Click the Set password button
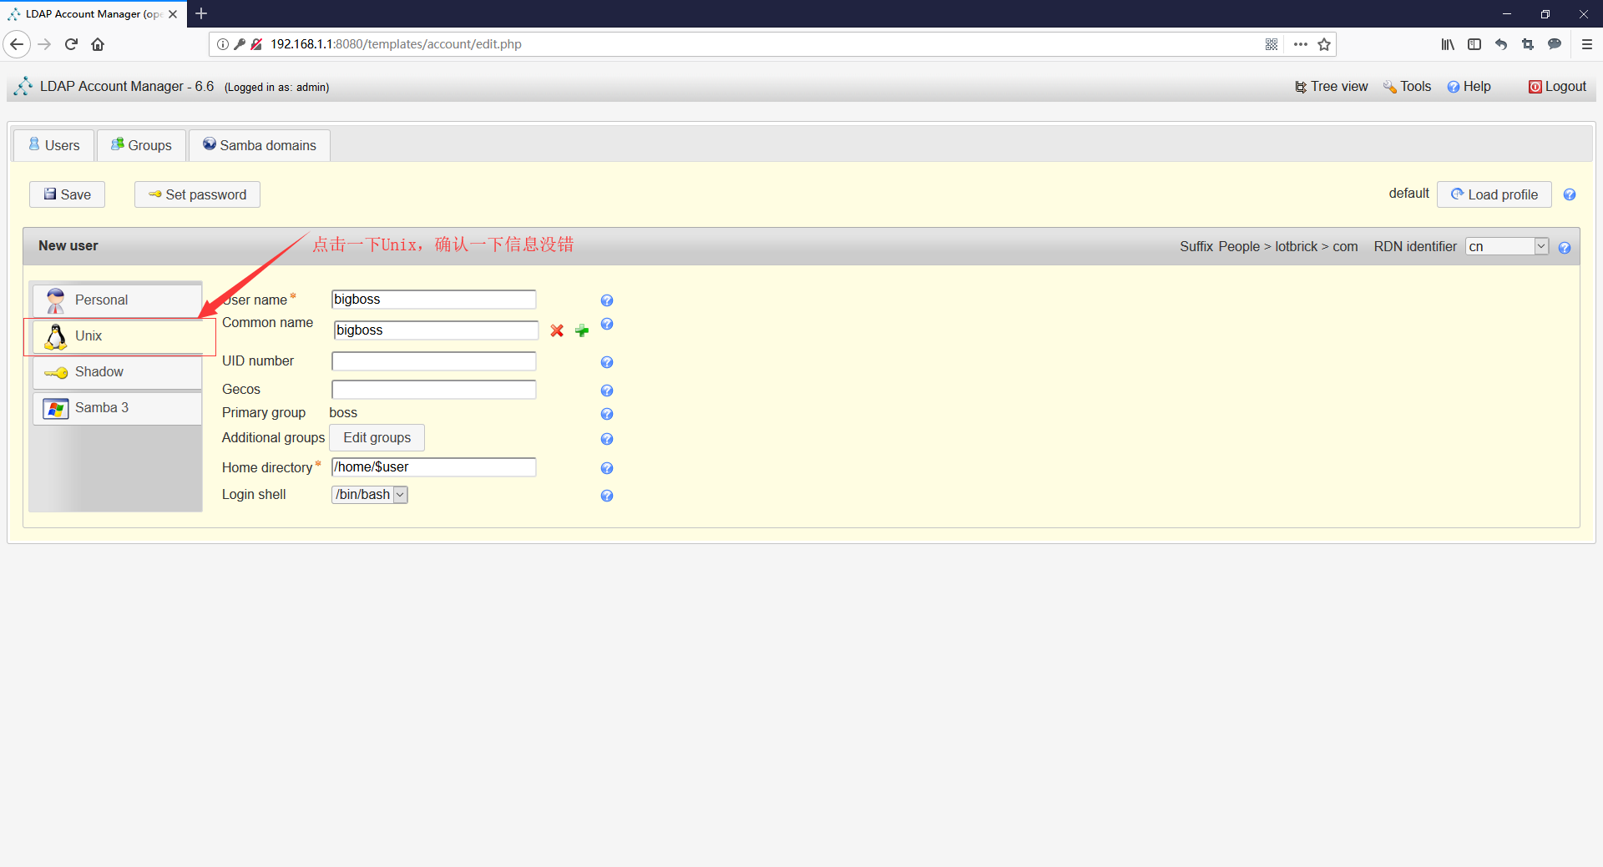This screenshot has width=1603, height=867. (x=197, y=194)
